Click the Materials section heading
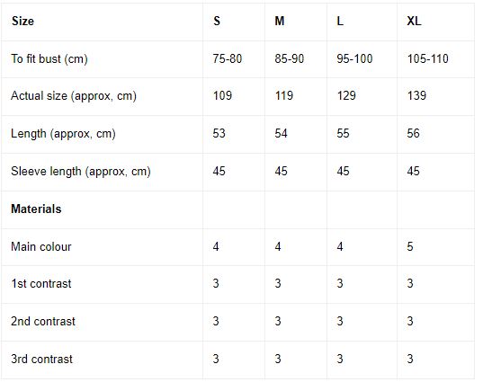Screen dimensions: 483x391 coord(36,209)
